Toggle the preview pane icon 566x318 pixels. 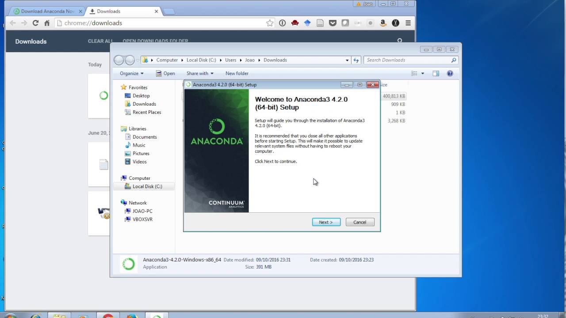(436, 73)
